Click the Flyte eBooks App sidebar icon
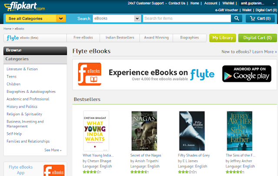The image size is (278, 176). (x=54, y=170)
